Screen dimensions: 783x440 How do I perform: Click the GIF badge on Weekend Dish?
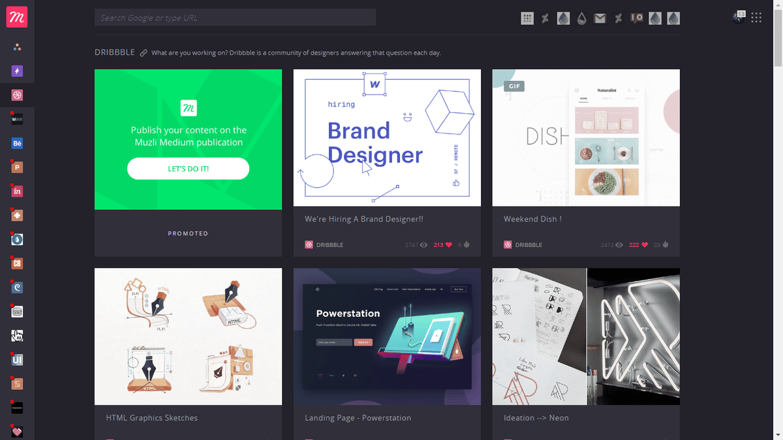514,86
